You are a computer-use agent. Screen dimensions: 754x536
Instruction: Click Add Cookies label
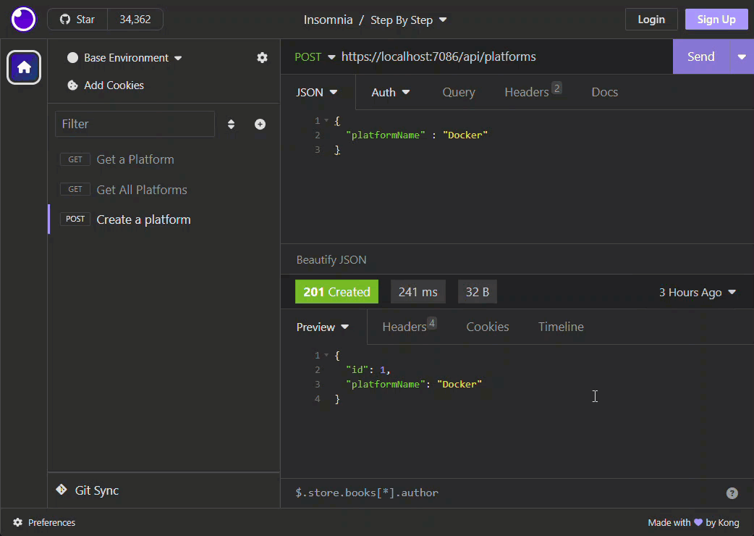coord(114,85)
